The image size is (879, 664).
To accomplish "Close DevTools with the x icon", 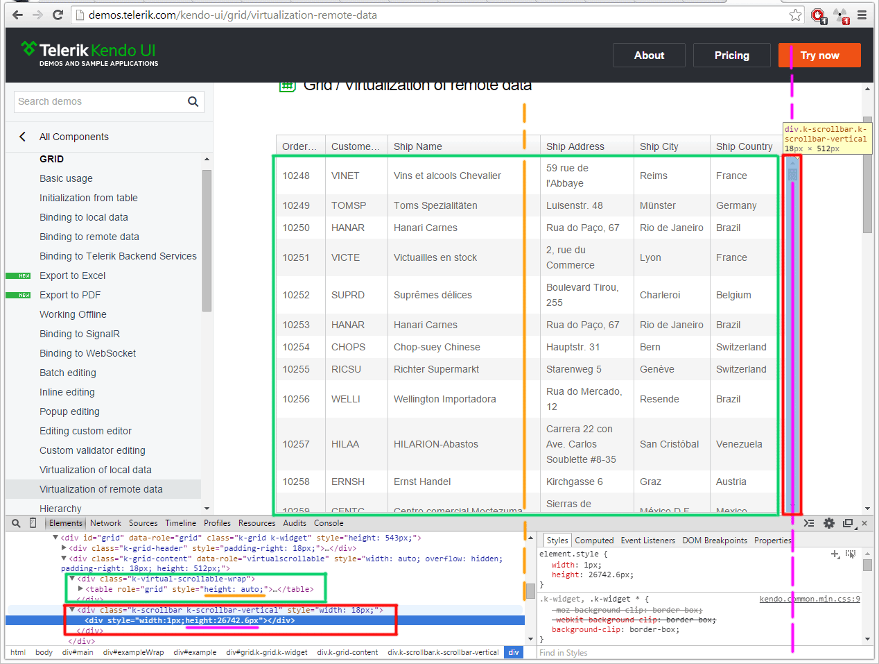I will pos(864,523).
